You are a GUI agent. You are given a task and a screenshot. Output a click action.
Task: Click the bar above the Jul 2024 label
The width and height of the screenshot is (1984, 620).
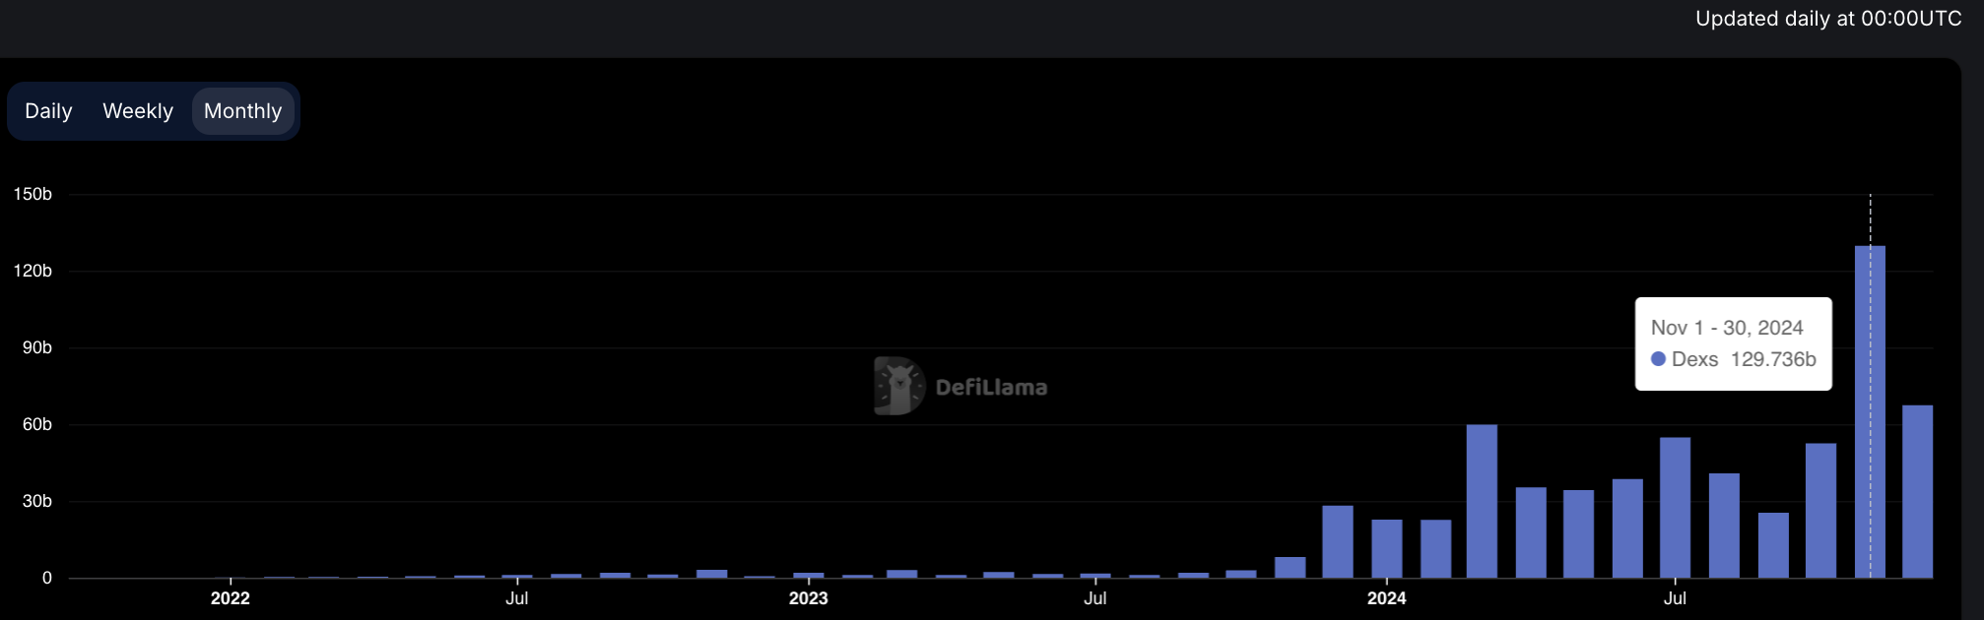pos(1675,508)
